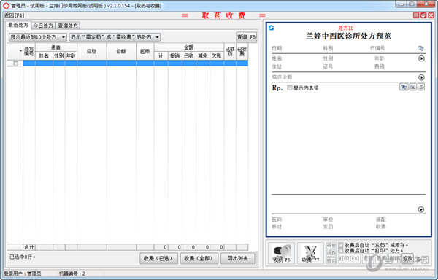438x280 pixels.
Task: Click the red minimize icon on inner window
Action: [416, 15]
